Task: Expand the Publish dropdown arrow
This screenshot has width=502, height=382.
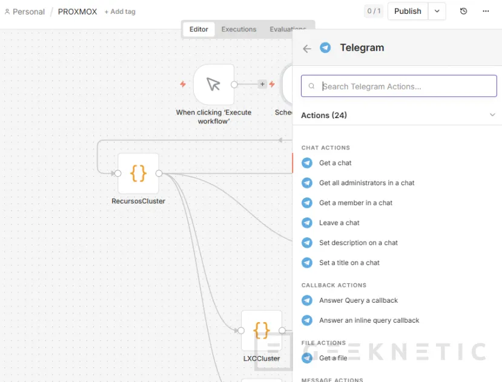Action: [x=437, y=11]
